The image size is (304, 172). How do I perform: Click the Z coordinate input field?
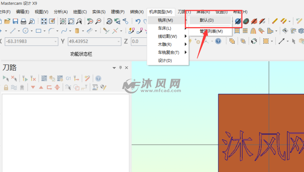point(139,42)
